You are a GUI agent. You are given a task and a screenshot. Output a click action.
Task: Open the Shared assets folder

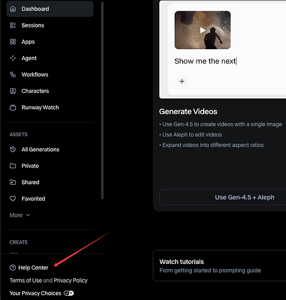[x=50, y=182]
